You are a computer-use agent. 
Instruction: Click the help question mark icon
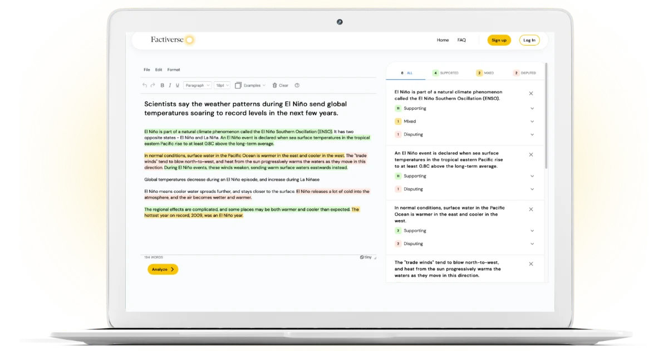point(297,85)
